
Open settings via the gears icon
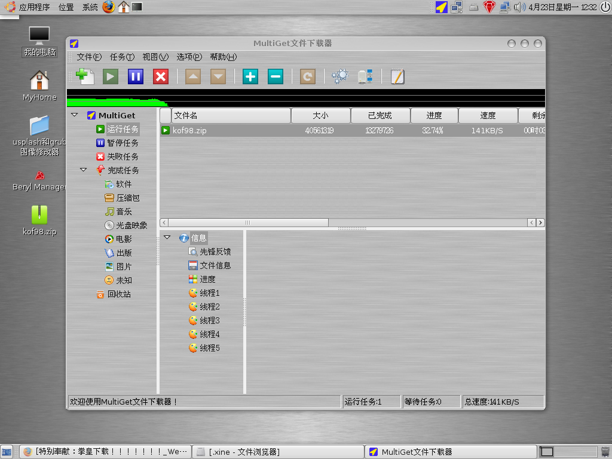[x=340, y=76]
